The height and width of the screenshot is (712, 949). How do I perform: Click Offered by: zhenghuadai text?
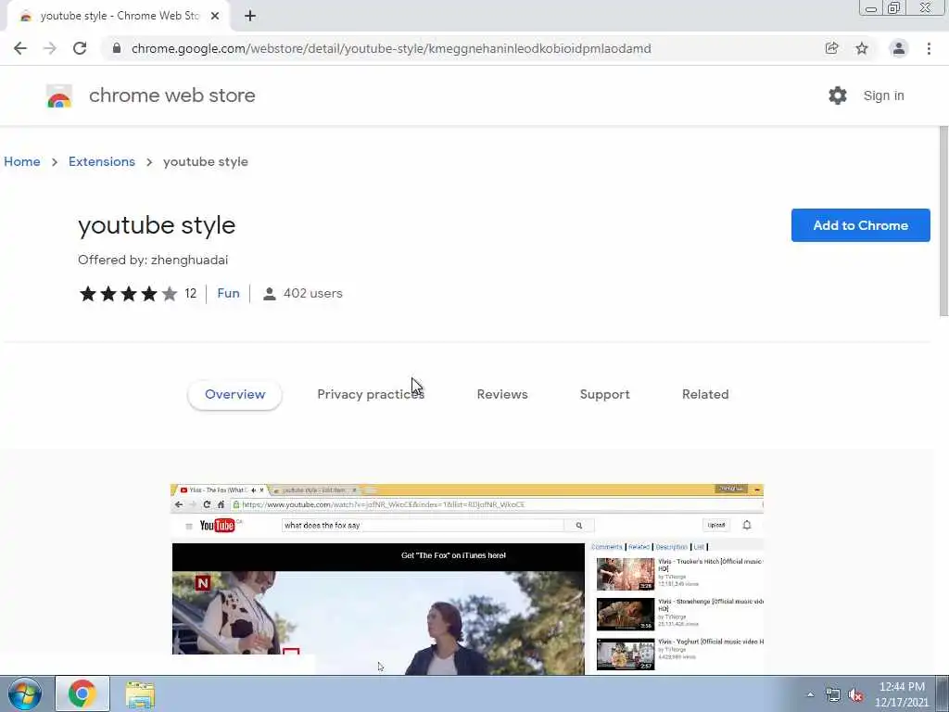(x=153, y=260)
